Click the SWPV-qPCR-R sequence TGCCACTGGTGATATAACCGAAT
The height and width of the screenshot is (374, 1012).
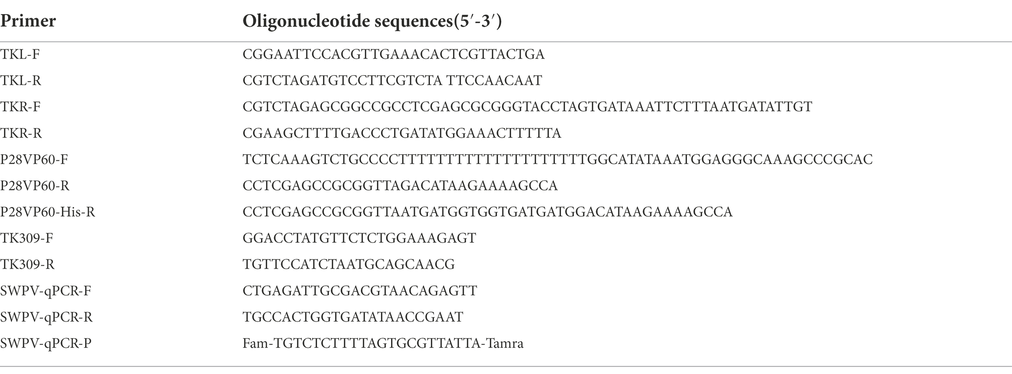pos(353,317)
